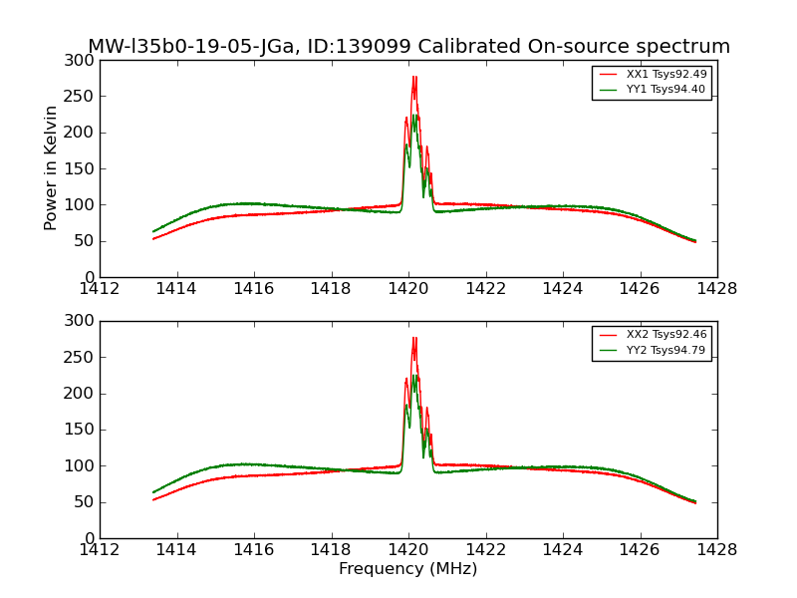Click the 1420 tick label of bottom plot
This screenshot has height=598, width=797.
pos(408,550)
